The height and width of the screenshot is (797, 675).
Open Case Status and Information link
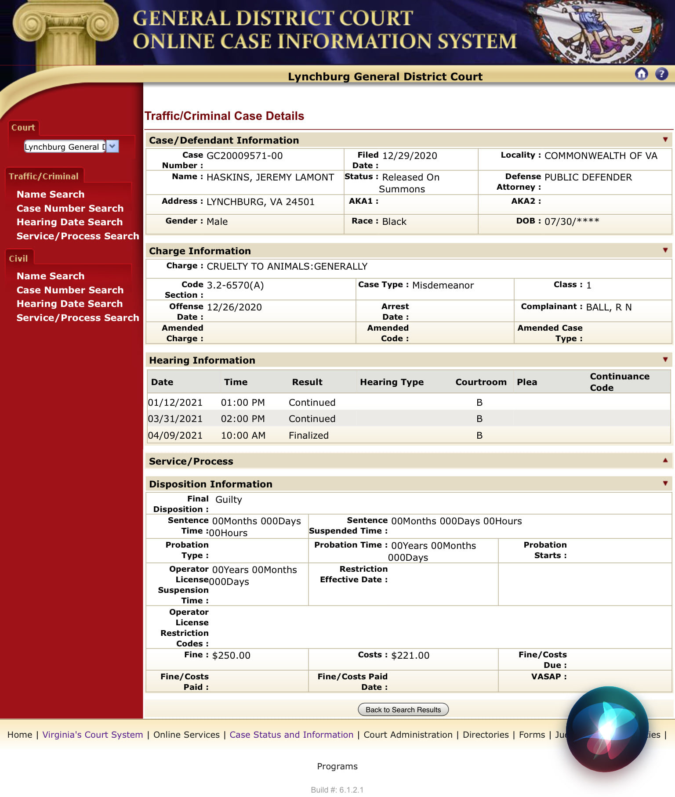pos(291,735)
